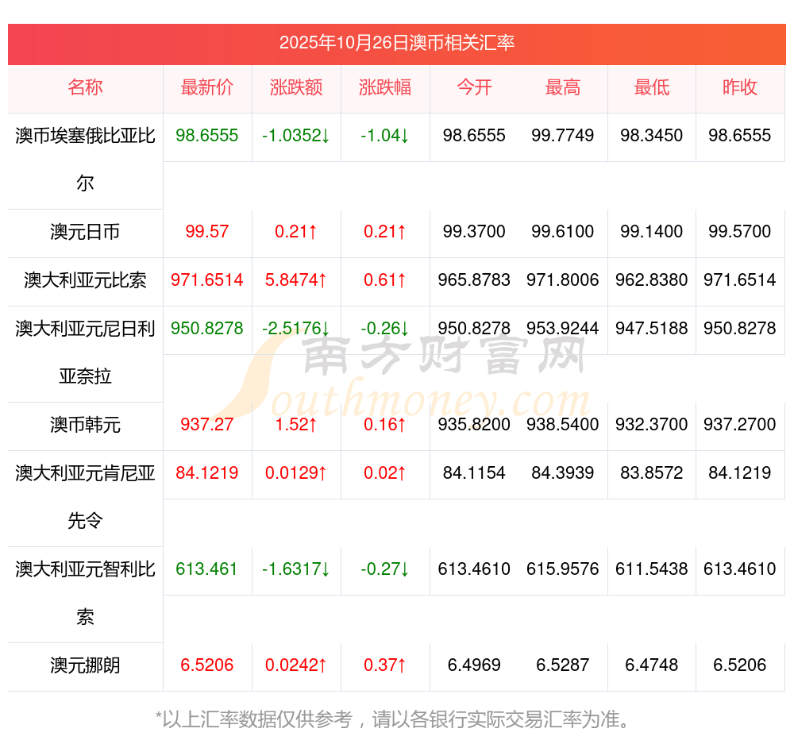Select the -1.0352↓ change amount cell
Screen dimensions: 794x744
point(296,136)
